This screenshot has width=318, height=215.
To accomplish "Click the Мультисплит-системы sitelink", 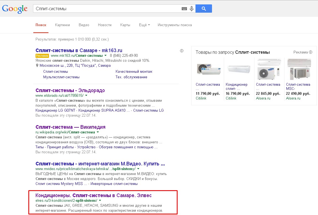I will (x=61, y=77).
